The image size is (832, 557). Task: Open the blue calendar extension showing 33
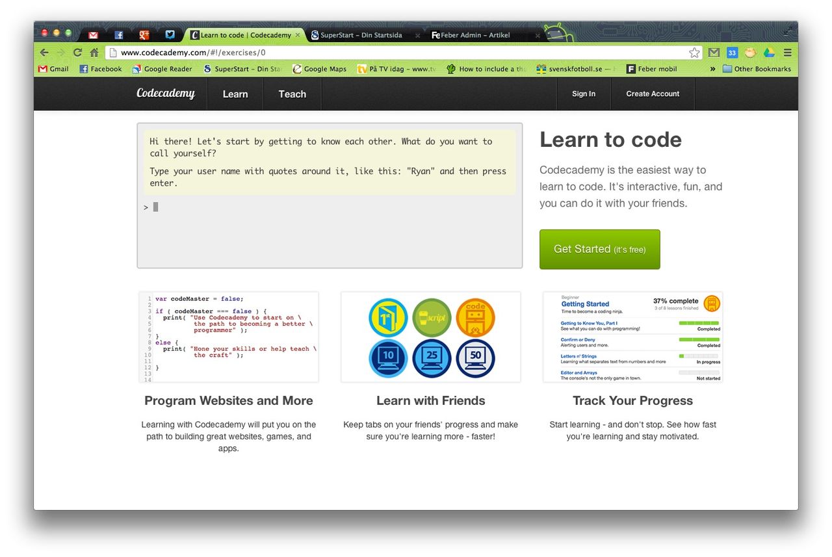click(x=732, y=53)
